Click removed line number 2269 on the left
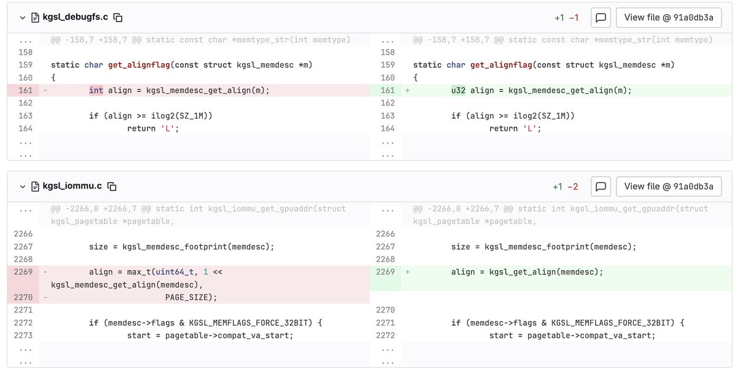The height and width of the screenshot is (375, 737). (23, 273)
